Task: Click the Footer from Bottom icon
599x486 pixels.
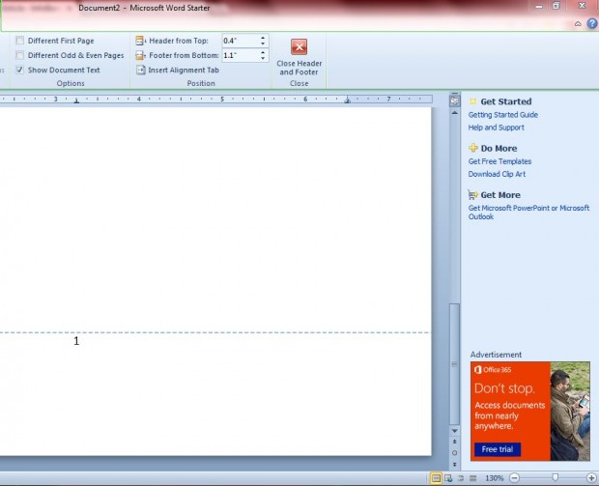Action: pyautogui.click(x=141, y=55)
